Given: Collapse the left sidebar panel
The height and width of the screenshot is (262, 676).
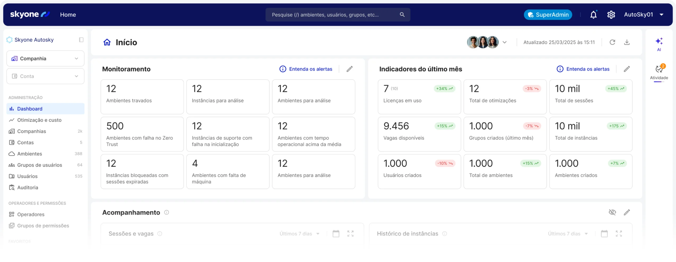Looking at the screenshot, I should [81, 40].
